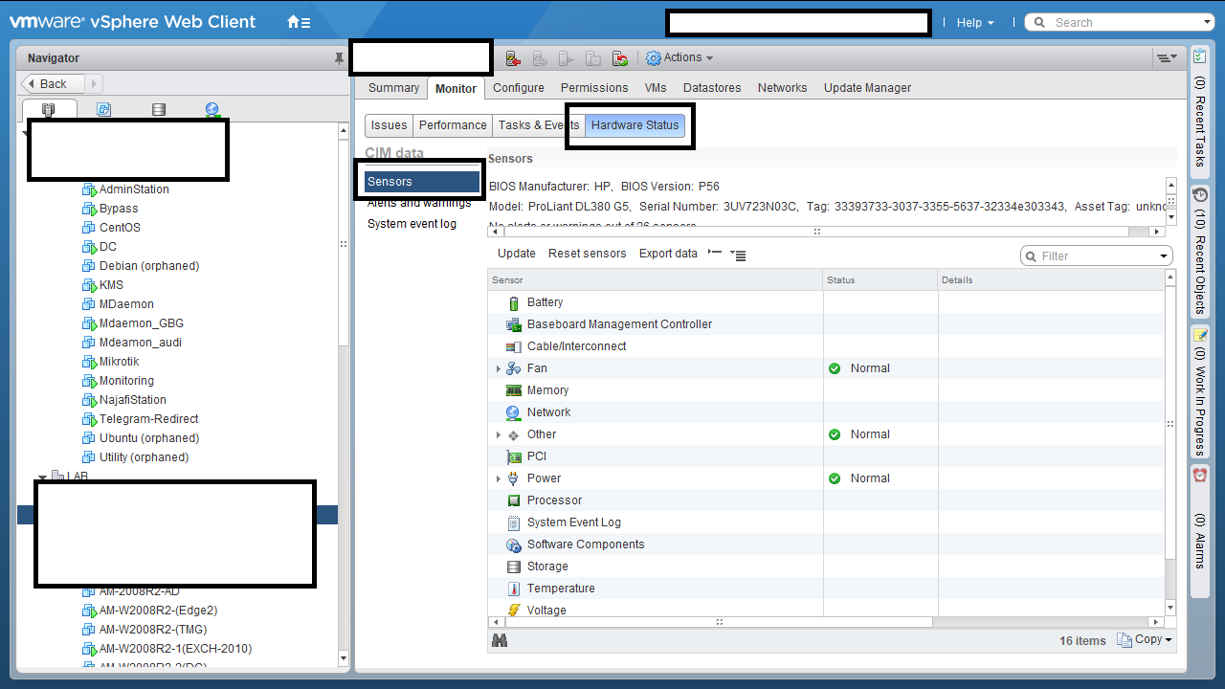Click the Battery sensor icon
1225x689 pixels.
coord(514,302)
